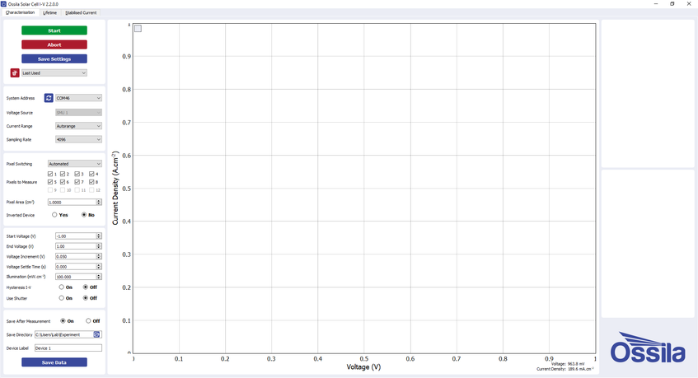Open the Stabilised Current tab

pos(81,13)
